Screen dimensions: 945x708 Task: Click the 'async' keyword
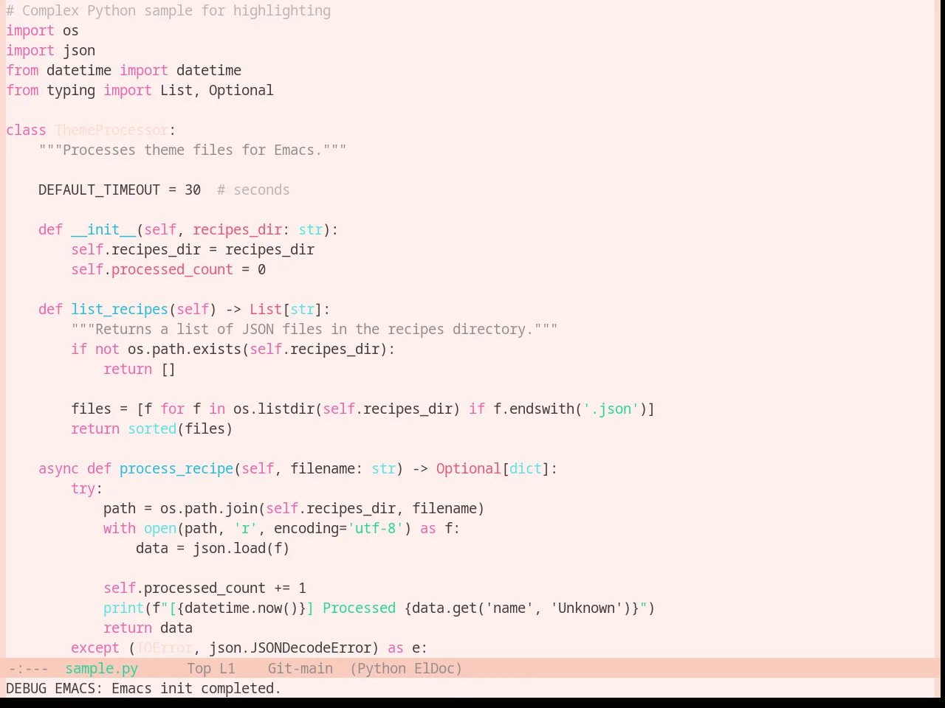tap(58, 469)
